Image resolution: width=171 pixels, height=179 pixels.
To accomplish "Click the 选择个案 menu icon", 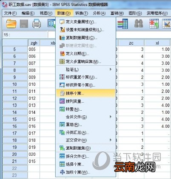I will click(62, 164).
